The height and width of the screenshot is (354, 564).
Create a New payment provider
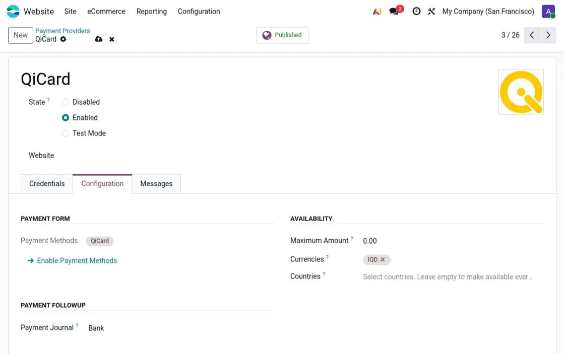pos(21,35)
